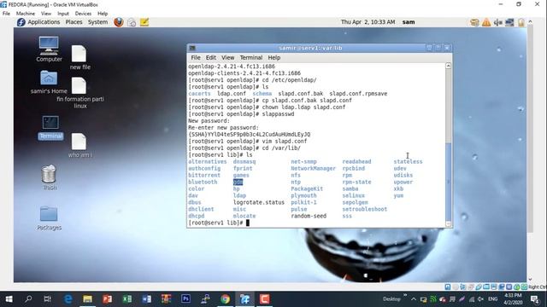Expand the Desktop toolbar chevron in taskbar
547x307 pixels.
click(x=405, y=296)
